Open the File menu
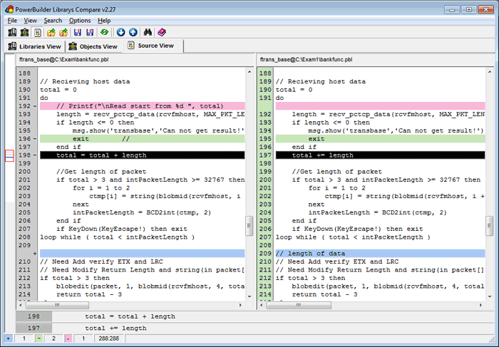The image size is (499, 347). pos(12,21)
